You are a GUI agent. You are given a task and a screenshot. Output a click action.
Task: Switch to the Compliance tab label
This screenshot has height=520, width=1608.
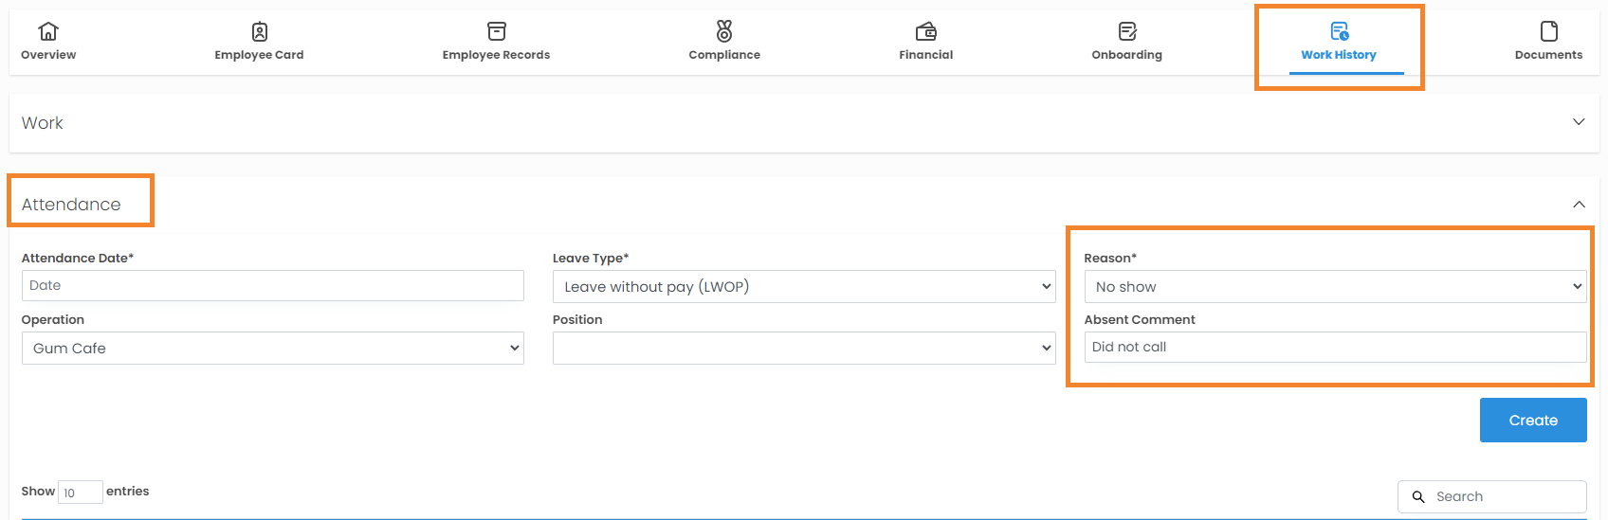point(724,55)
